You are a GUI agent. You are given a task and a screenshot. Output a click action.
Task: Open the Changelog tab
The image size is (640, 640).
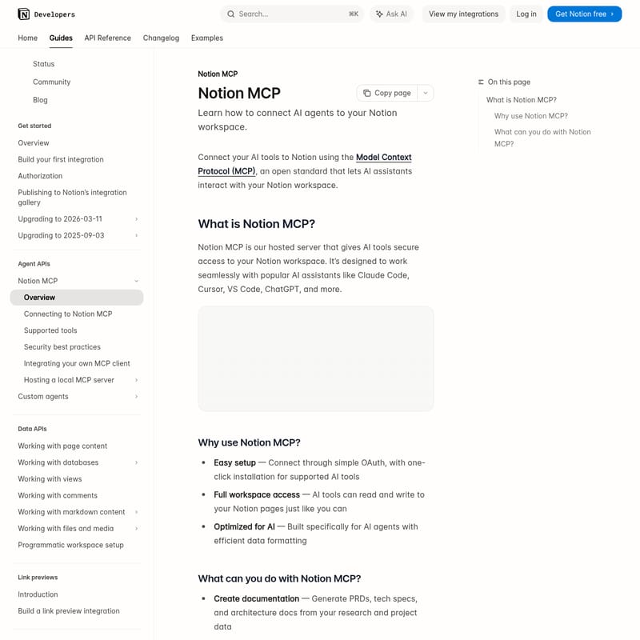point(161,38)
